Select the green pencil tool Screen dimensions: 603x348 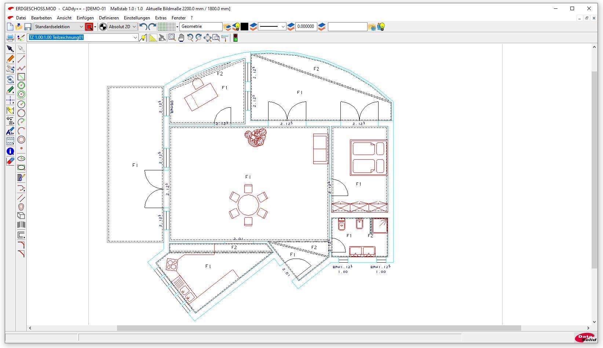click(10, 90)
